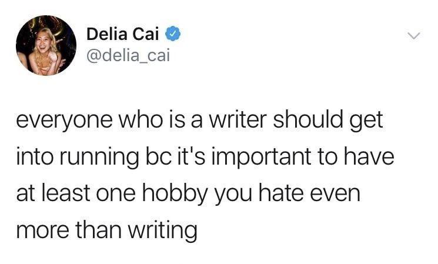Select the line starting 'into running'
438x264 pixels.
coord(203,157)
